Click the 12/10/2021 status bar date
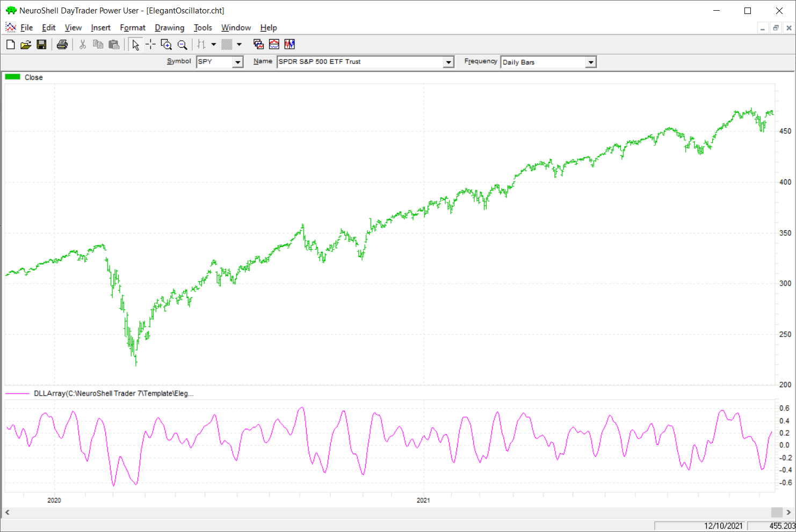This screenshot has height=532, width=796. point(723,526)
